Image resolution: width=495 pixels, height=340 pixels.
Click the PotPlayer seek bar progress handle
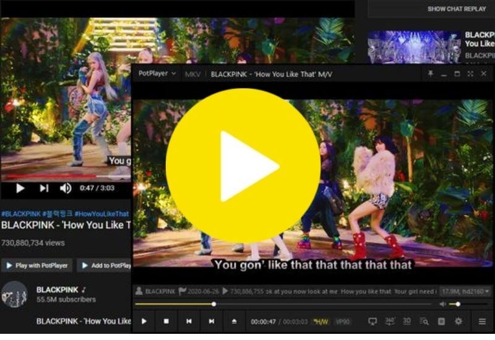214,304
